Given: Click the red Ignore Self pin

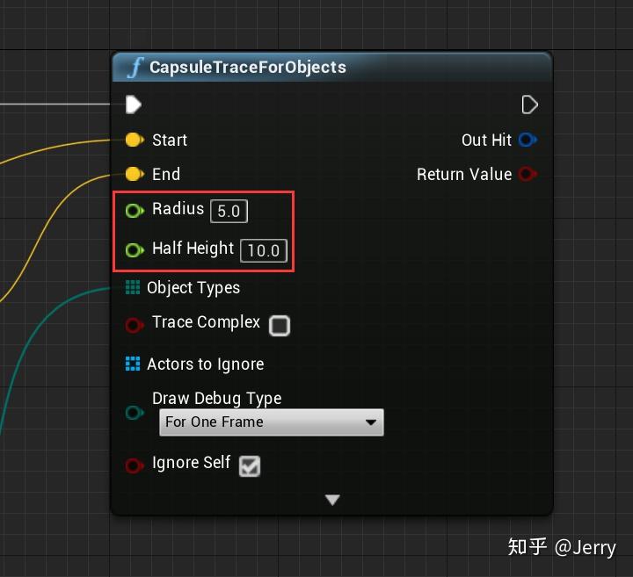Looking at the screenshot, I should click(135, 465).
